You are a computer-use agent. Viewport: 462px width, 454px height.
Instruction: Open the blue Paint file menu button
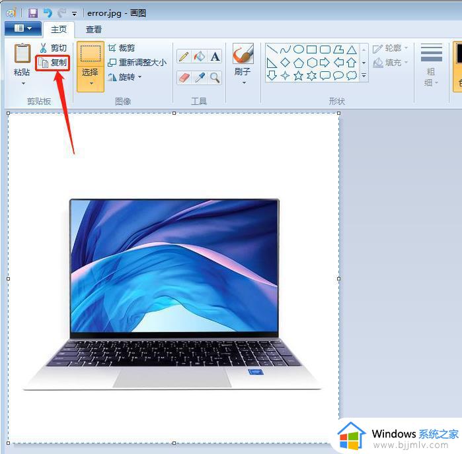pos(23,28)
